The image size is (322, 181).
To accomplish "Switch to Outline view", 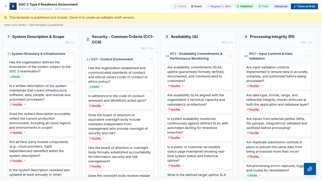I will (x=180, y=6).
